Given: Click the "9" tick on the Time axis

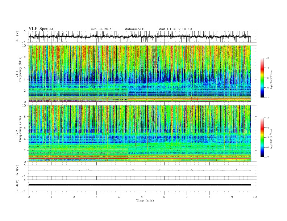Looking at the screenshot, I should pyautogui.click(x=232, y=197).
